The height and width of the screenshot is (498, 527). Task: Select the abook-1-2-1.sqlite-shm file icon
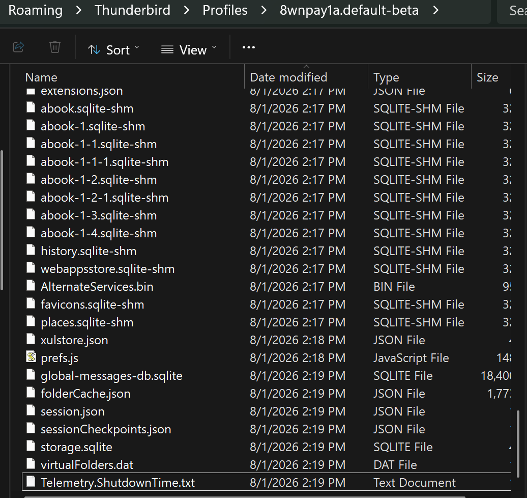(31, 197)
